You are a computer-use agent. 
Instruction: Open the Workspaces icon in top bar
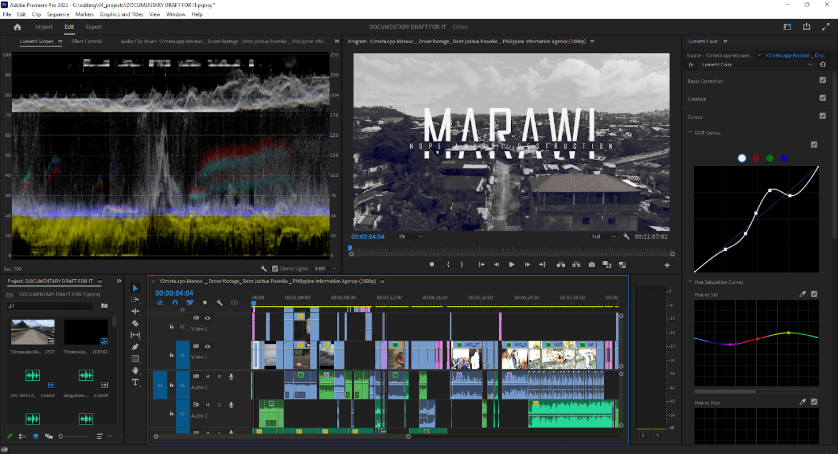click(788, 27)
